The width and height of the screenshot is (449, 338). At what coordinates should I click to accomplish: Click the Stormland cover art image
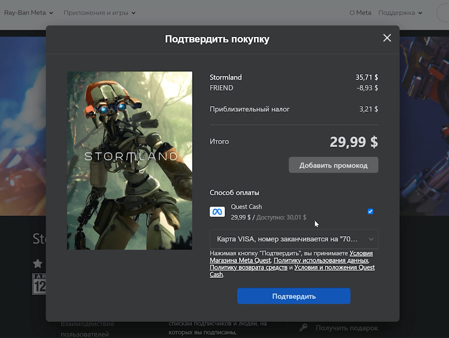tap(130, 161)
